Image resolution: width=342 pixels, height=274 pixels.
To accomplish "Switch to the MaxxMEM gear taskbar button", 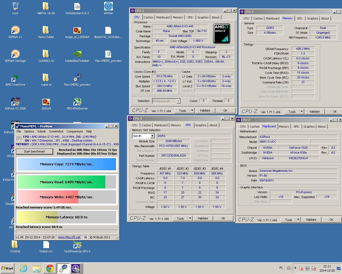I will click(x=64, y=268).
